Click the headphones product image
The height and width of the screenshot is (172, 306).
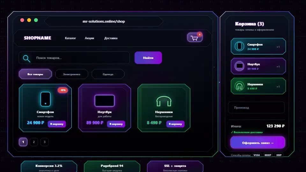point(164,101)
